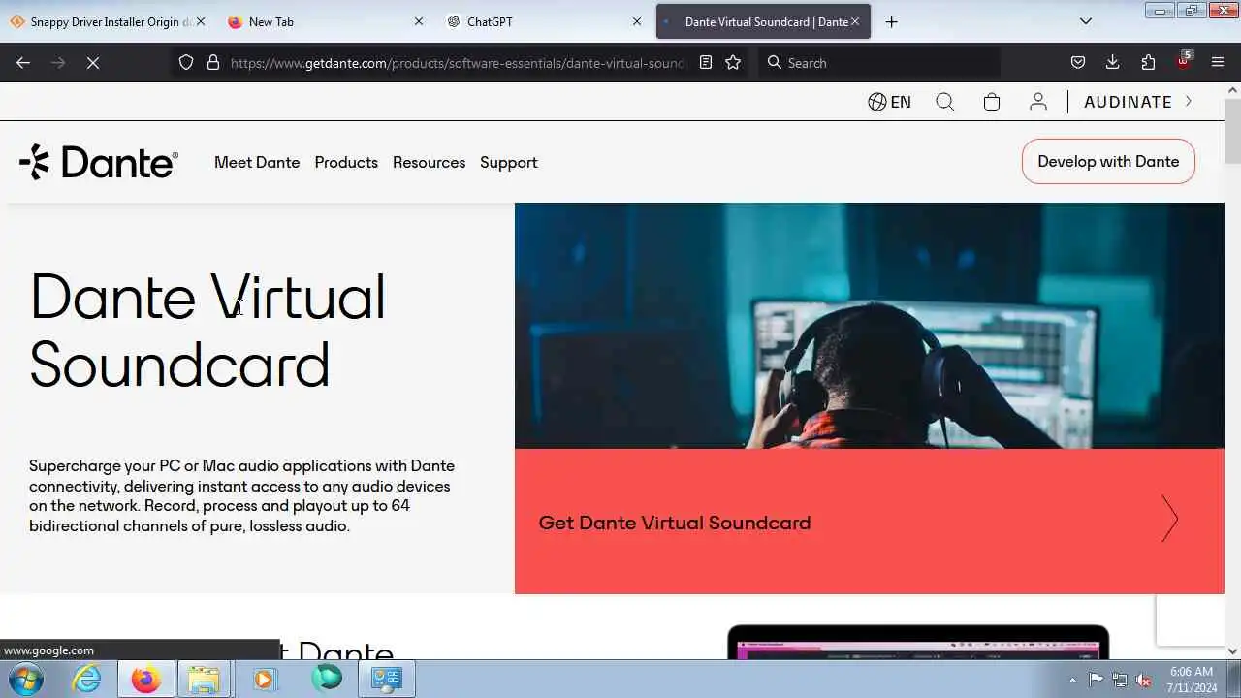Toggle reader view icon in address bar
Image resolution: width=1241 pixels, height=698 pixels.
pyautogui.click(x=706, y=62)
